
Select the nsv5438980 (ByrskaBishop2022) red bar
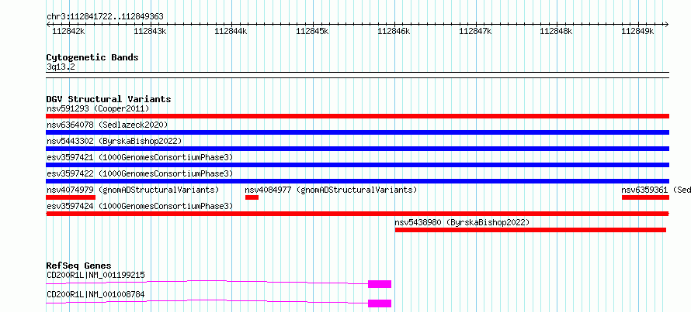click(x=530, y=230)
